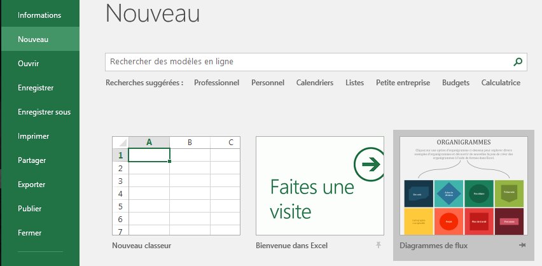Search suggested category Budgets
The width and height of the screenshot is (542, 266).
[456, 83]
